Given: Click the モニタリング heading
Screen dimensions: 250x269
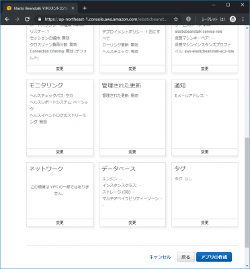Looking at the screenshot, I should [x=46, y=85].
